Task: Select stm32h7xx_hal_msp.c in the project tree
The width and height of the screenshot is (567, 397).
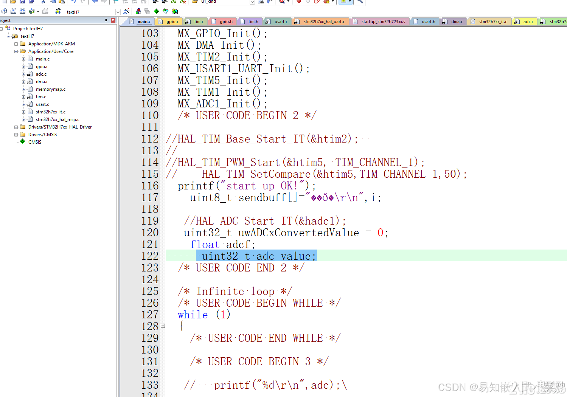Action: (x=57, y=119)
